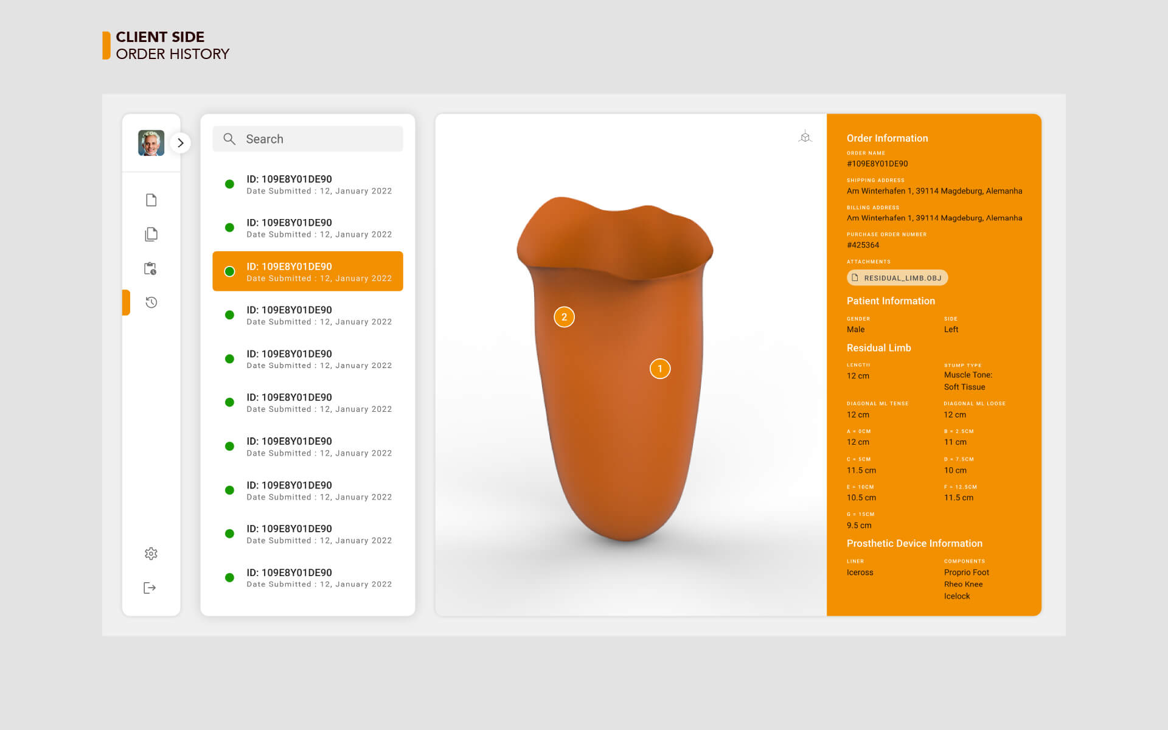Click the stump type Soft Tissue text
This screenshot has height=730, width=1168.
(964, 387)
